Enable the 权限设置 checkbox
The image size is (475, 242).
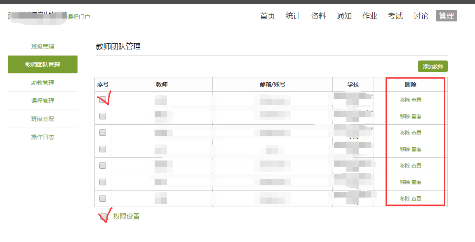point(103,216)
